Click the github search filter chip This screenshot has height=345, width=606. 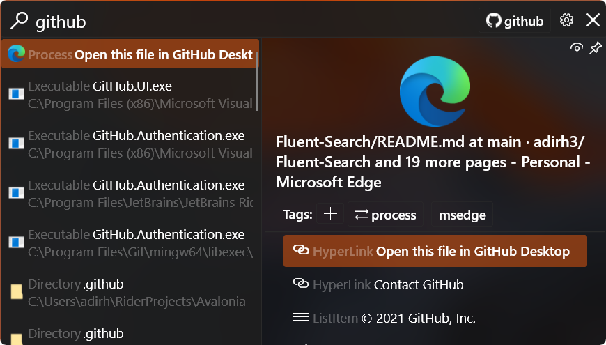pyautogui.click(x=515, y=20)
